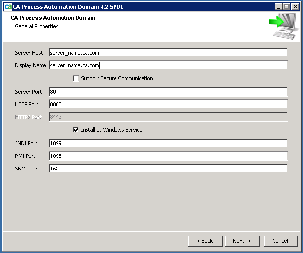The width and height of the screenshot is (303, 253).
Task: Uncheck Install as Windows Service
Action: click(x=76, y=130)
